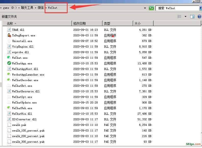Click the xwalk_200_percent.pak file icon
The image size is (202, 148).
coord(9,136)
